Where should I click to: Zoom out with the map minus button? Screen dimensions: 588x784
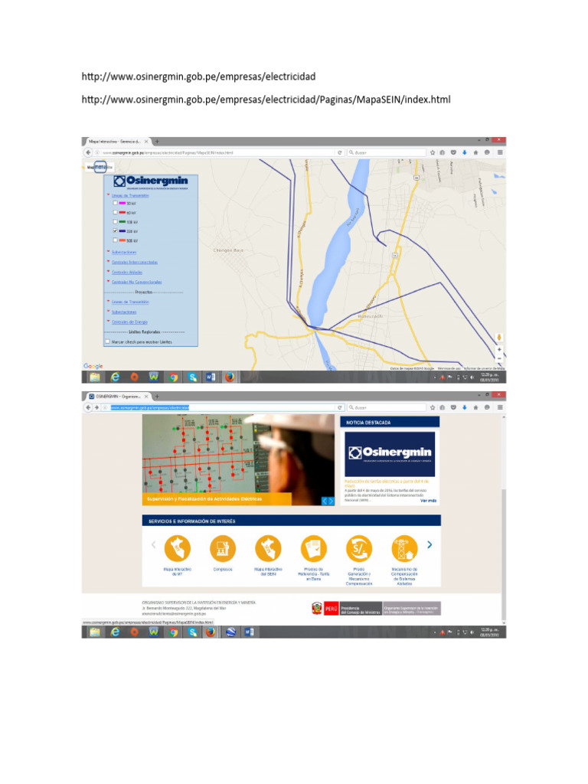click(x=499, y=358)
